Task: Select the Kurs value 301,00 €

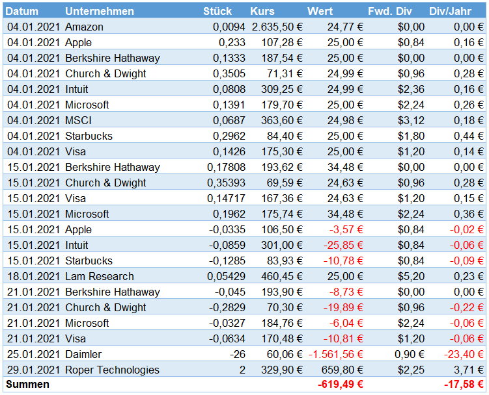Action: pyautogui.click(x=282, y=245)
